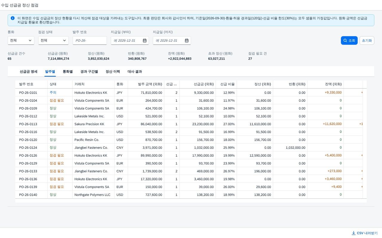Viewport: 382px width, 238px height.
Task: Click the 점검 필요 건 summary value 27
Action: coord(250,59)
